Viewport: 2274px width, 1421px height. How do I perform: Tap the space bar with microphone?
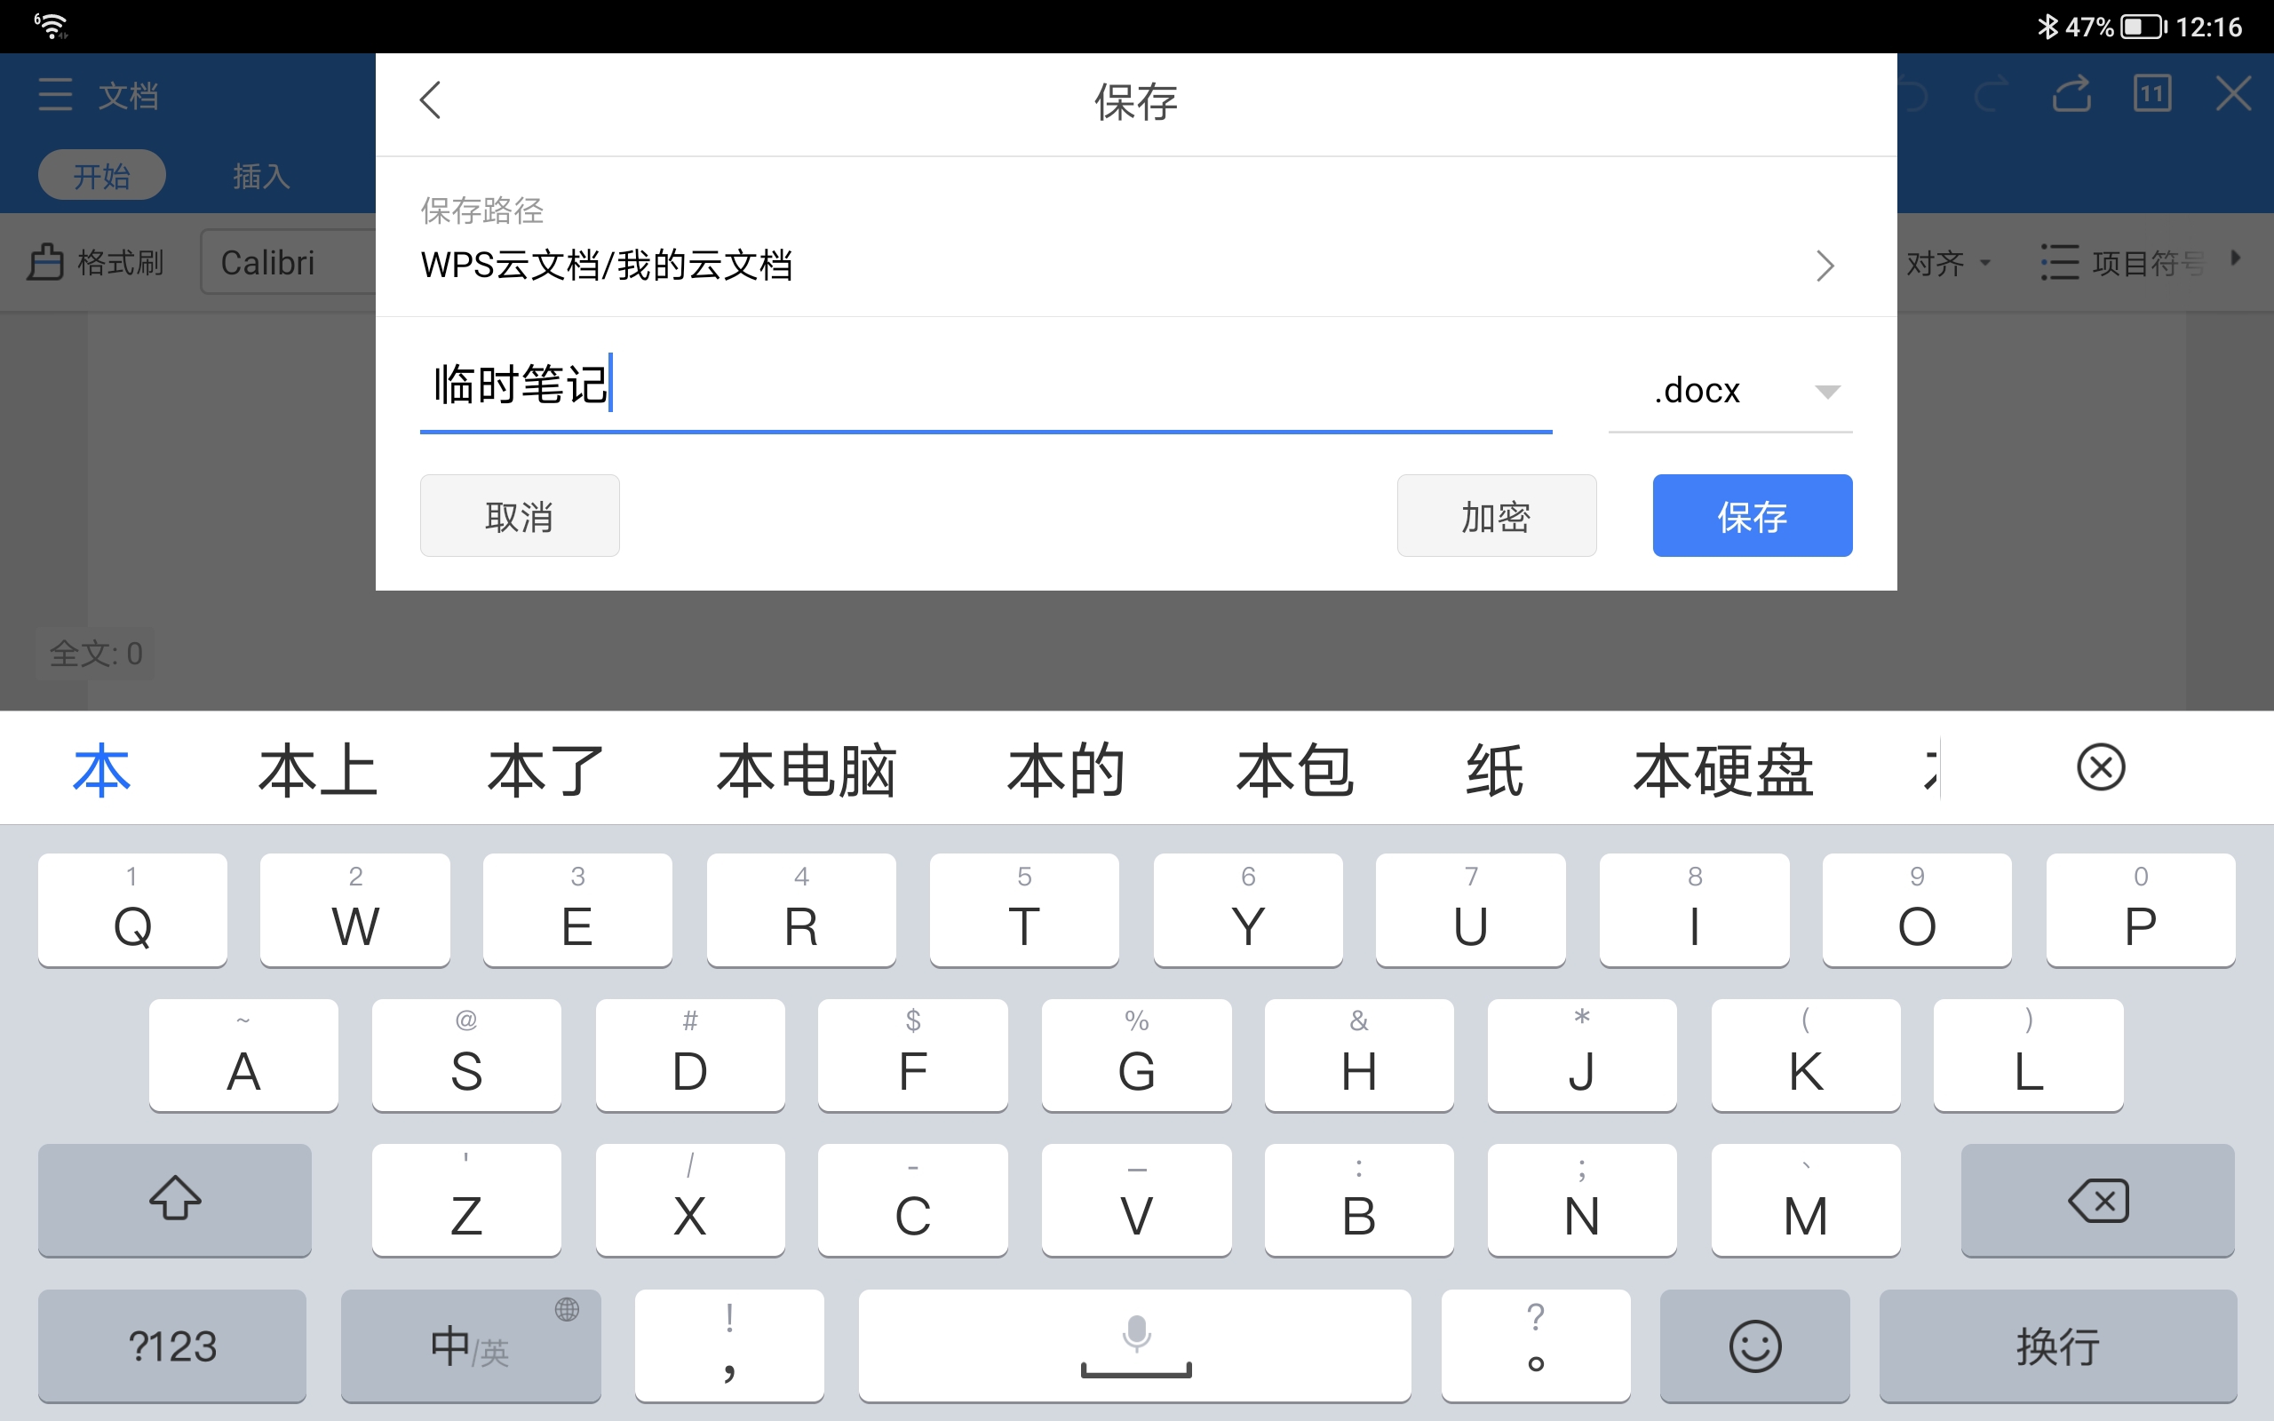tap(1135, 1345)
